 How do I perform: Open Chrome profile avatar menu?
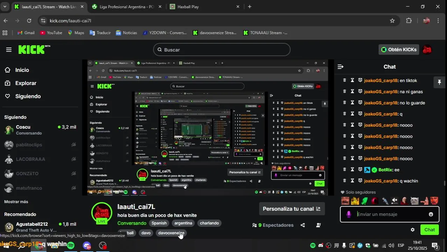426,21
